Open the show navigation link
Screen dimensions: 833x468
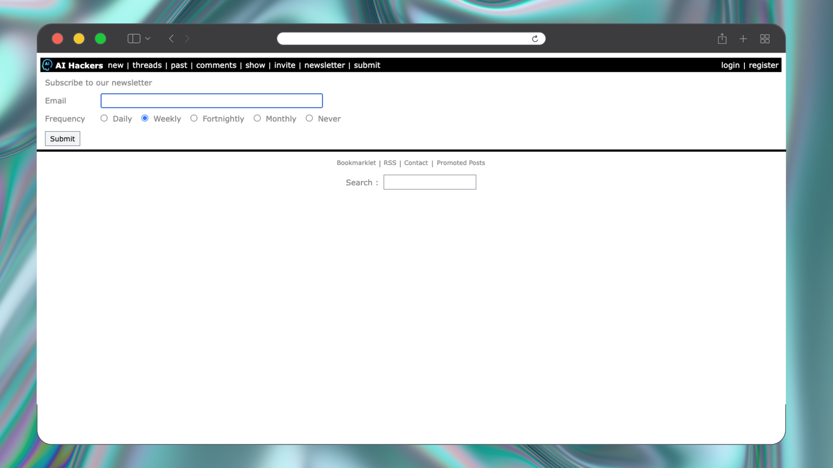point(255,65)
